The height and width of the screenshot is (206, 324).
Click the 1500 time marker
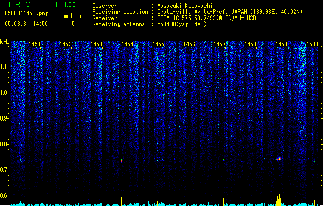tap(312, 44)
